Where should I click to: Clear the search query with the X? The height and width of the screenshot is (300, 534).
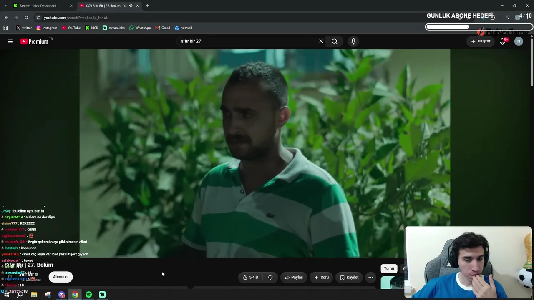coord(321,41)
